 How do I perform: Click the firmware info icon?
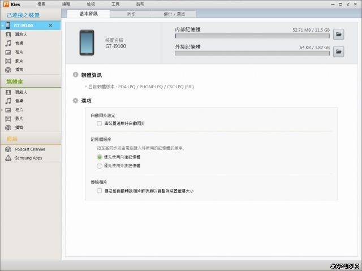75,75
